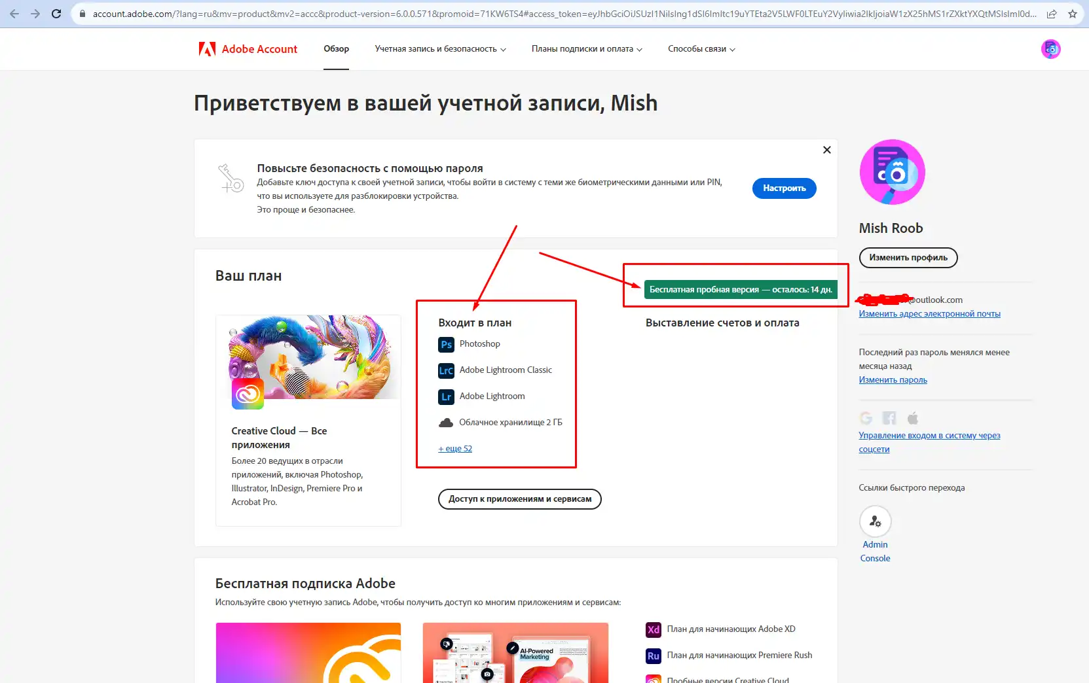Dismiss the password security banner
This screenshot has height=683, width=1089.
pos(826,150)
